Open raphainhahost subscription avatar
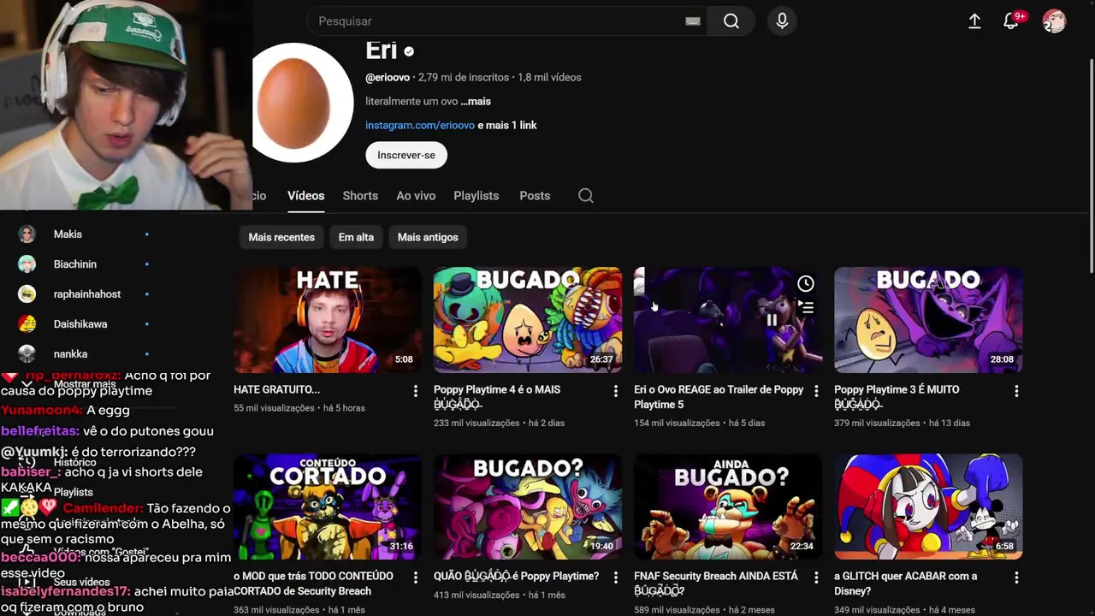 coord(27,294)
